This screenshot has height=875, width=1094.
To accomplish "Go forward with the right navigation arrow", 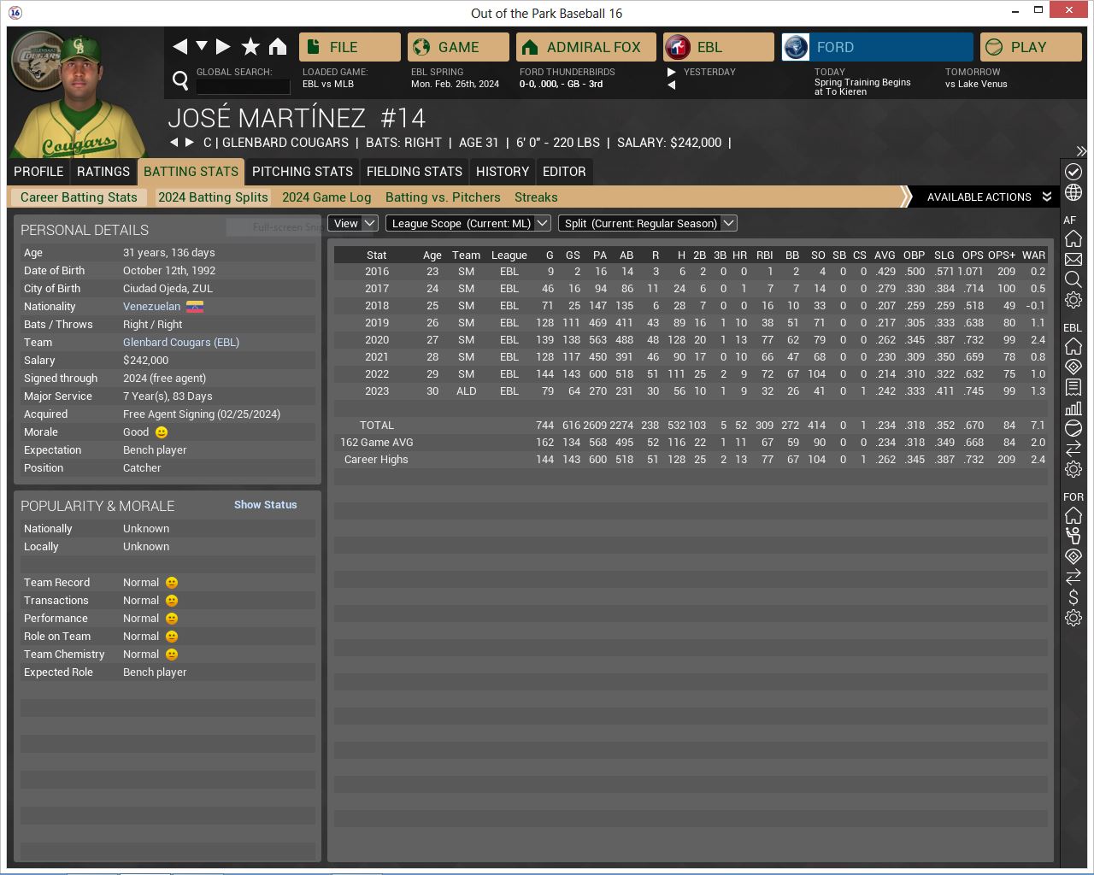I will (223, 47).
